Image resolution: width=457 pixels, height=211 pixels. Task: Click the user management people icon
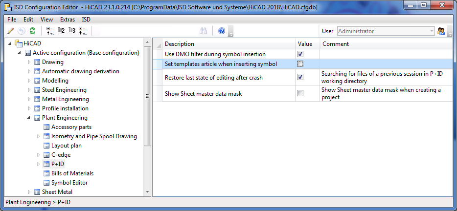[441, 31]
